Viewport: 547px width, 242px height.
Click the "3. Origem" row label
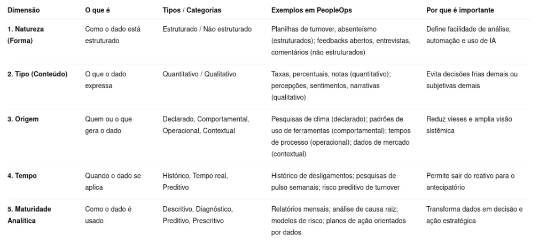pyautogui.click(x=24, y=119)
